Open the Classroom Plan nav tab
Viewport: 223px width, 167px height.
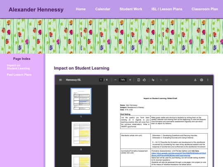click(x=205, y=9)
